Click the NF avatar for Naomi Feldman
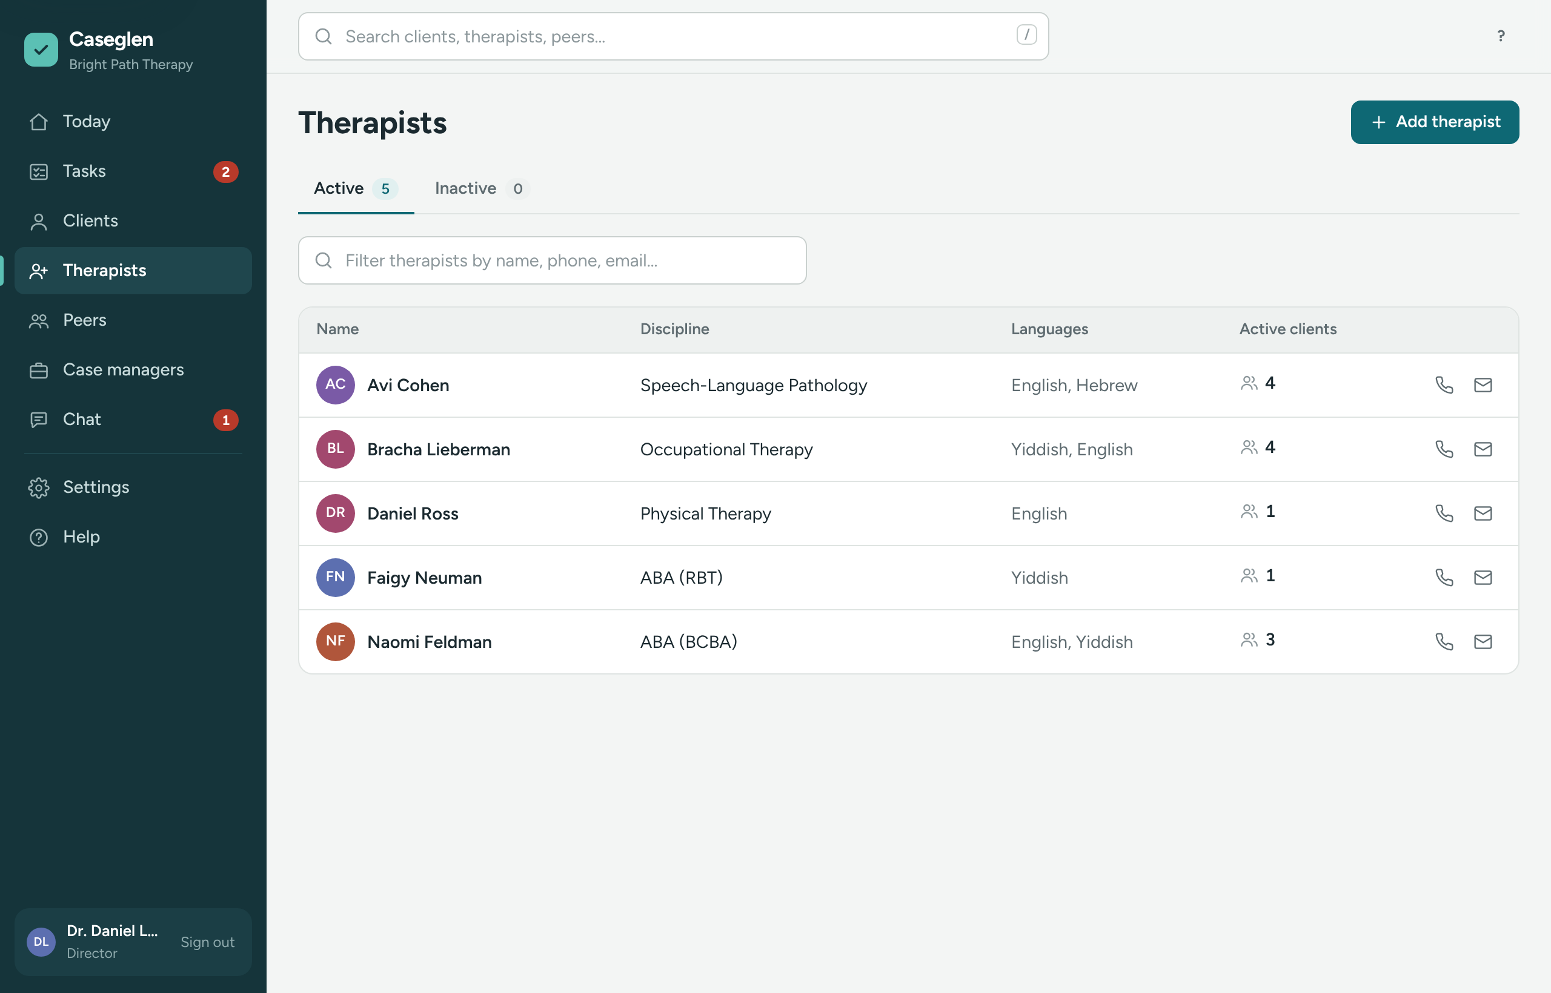Image resolution: width=1551 pixels, height=993 pixels. point(336,642)
